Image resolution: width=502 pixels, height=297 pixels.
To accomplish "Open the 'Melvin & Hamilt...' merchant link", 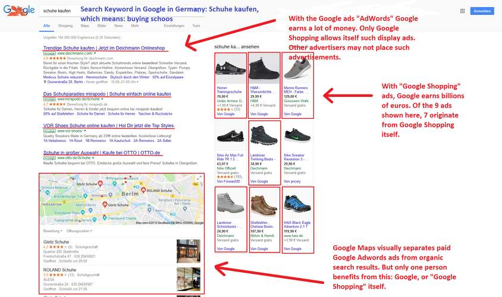I will click(x=263, y=236).
